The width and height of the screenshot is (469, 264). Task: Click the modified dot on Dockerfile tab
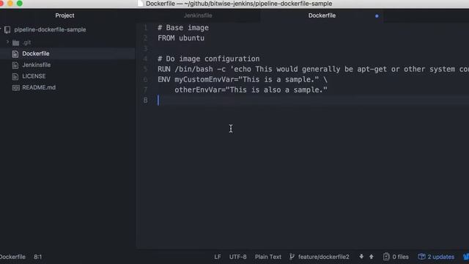(377, 16)
